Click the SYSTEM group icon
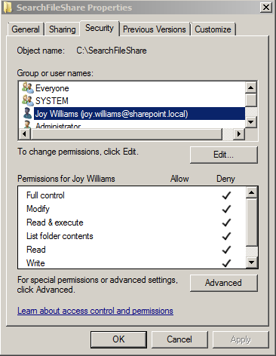The height and width of the screenshot is (356, 276). coord(27,100)
